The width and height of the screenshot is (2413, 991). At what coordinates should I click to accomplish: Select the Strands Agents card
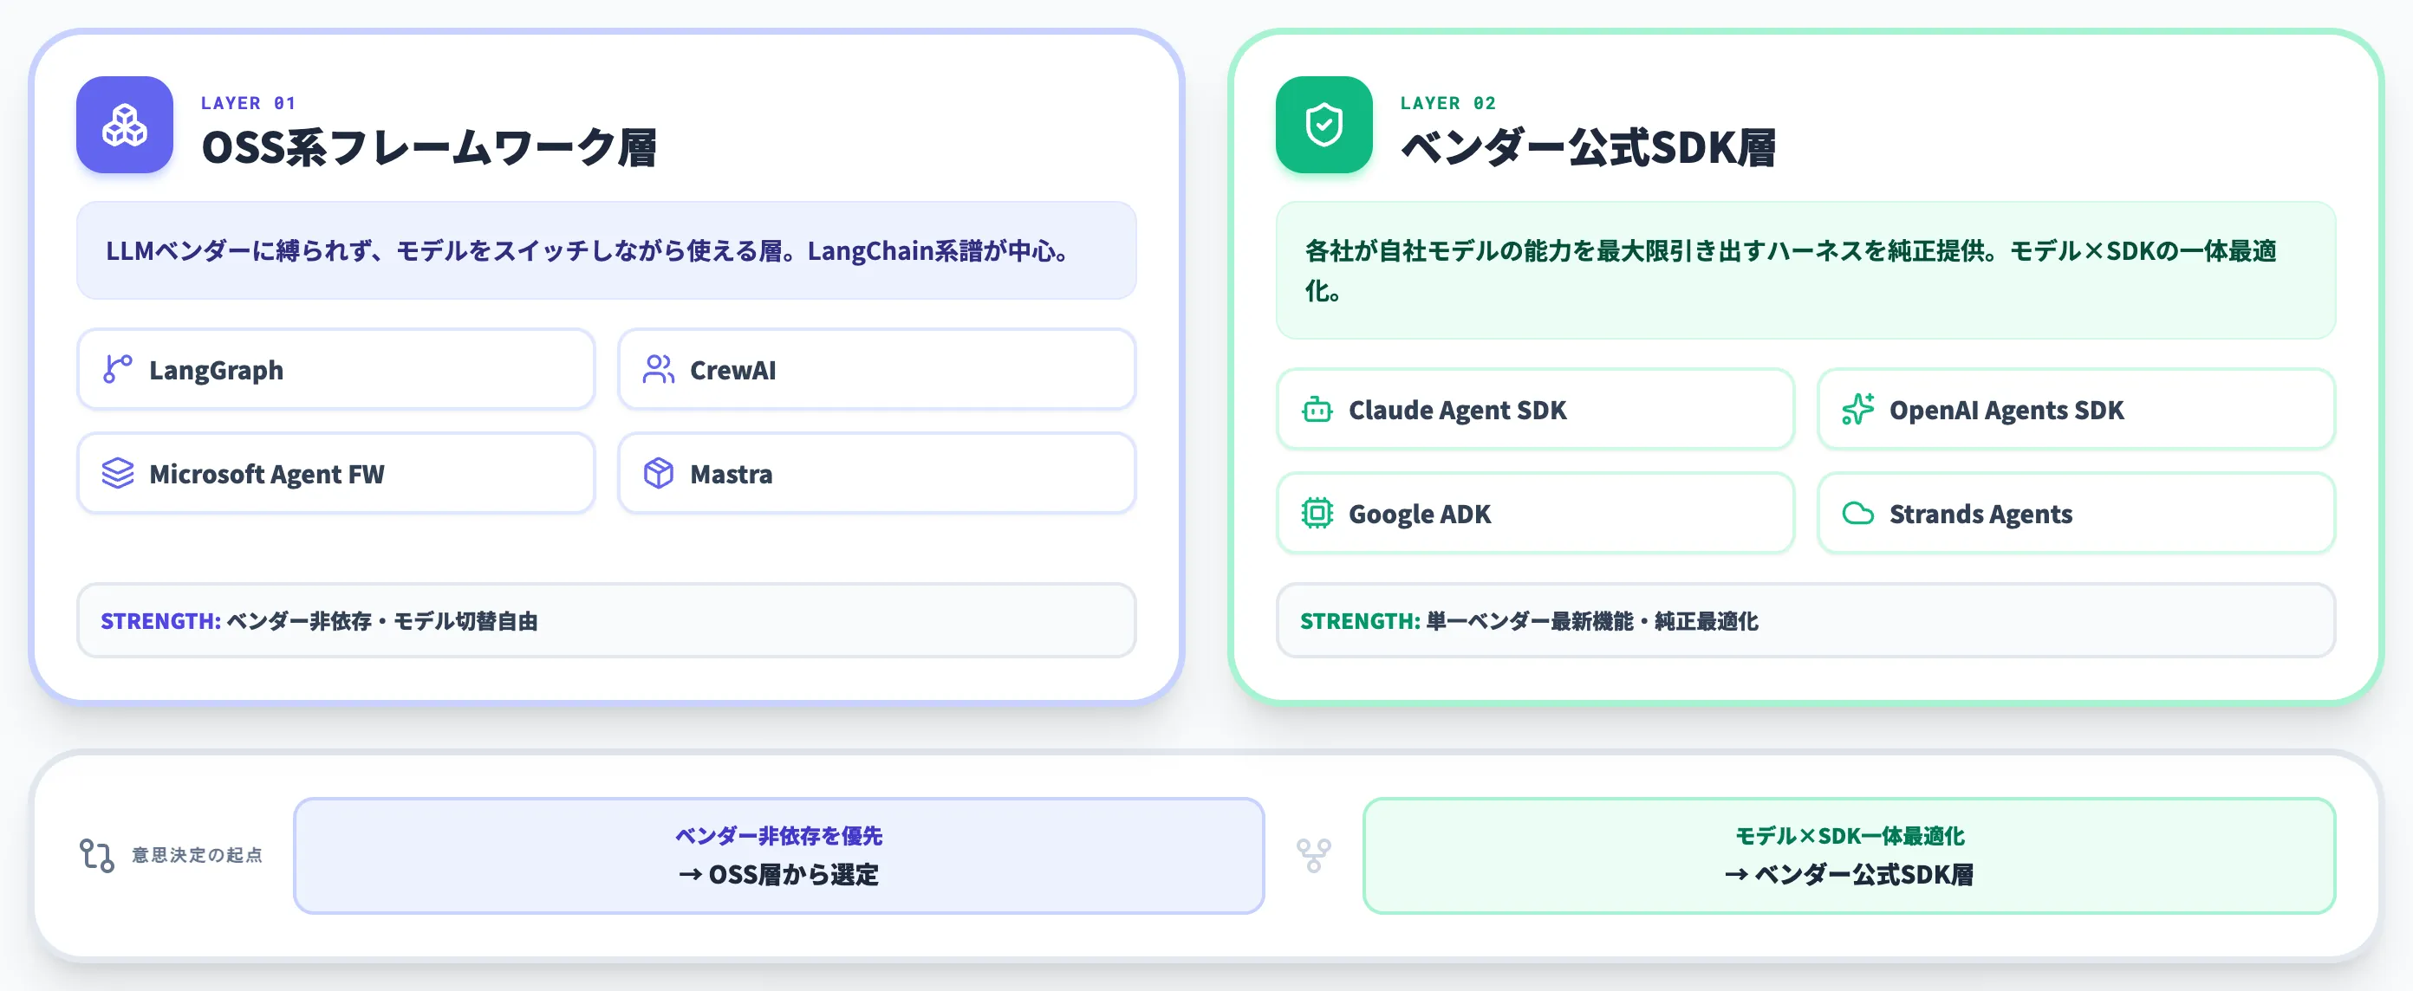[2076, 513]
